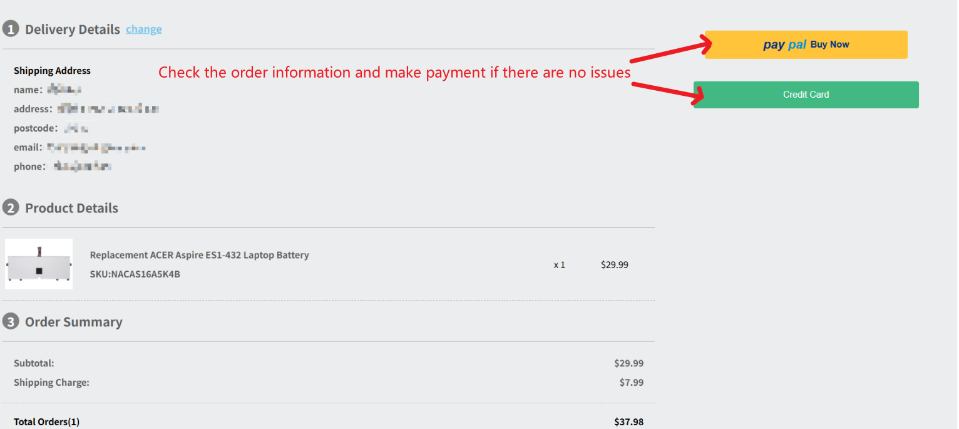Click the Order Summary heading
Viewport: 959px width, 429px height.
[x=74, y=322]
